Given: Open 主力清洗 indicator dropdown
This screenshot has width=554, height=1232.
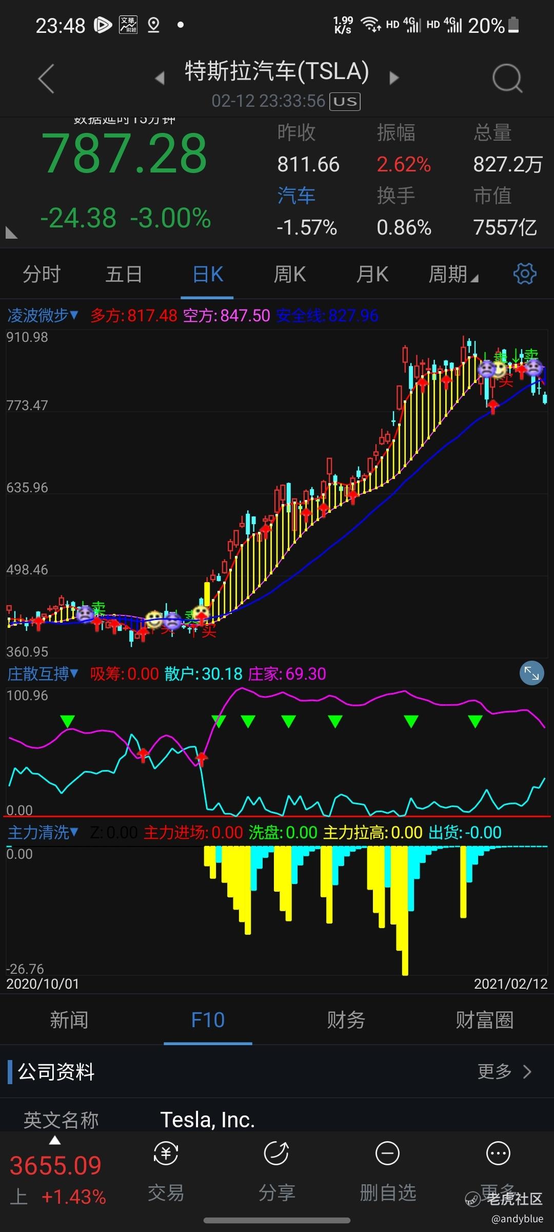Looking at the screenshot, I should point(43,832).
